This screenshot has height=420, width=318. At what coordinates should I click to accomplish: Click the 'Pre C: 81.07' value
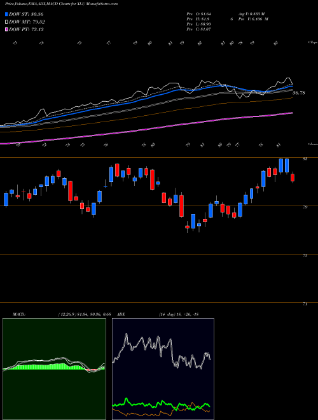click(x=199, y=29)
